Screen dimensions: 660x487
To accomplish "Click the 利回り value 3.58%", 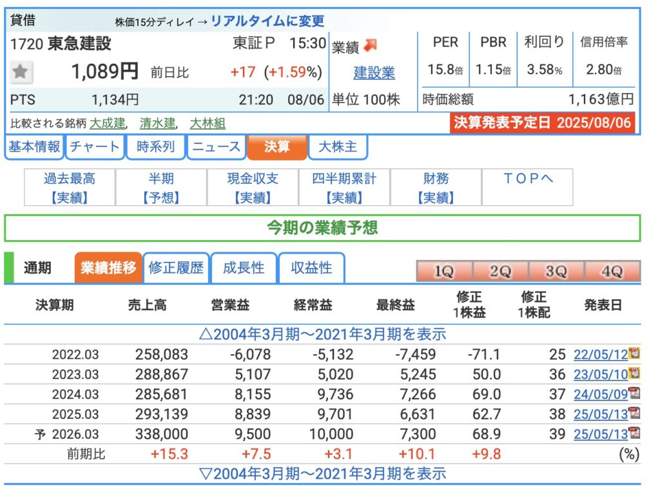I will (x=545, y=70).
